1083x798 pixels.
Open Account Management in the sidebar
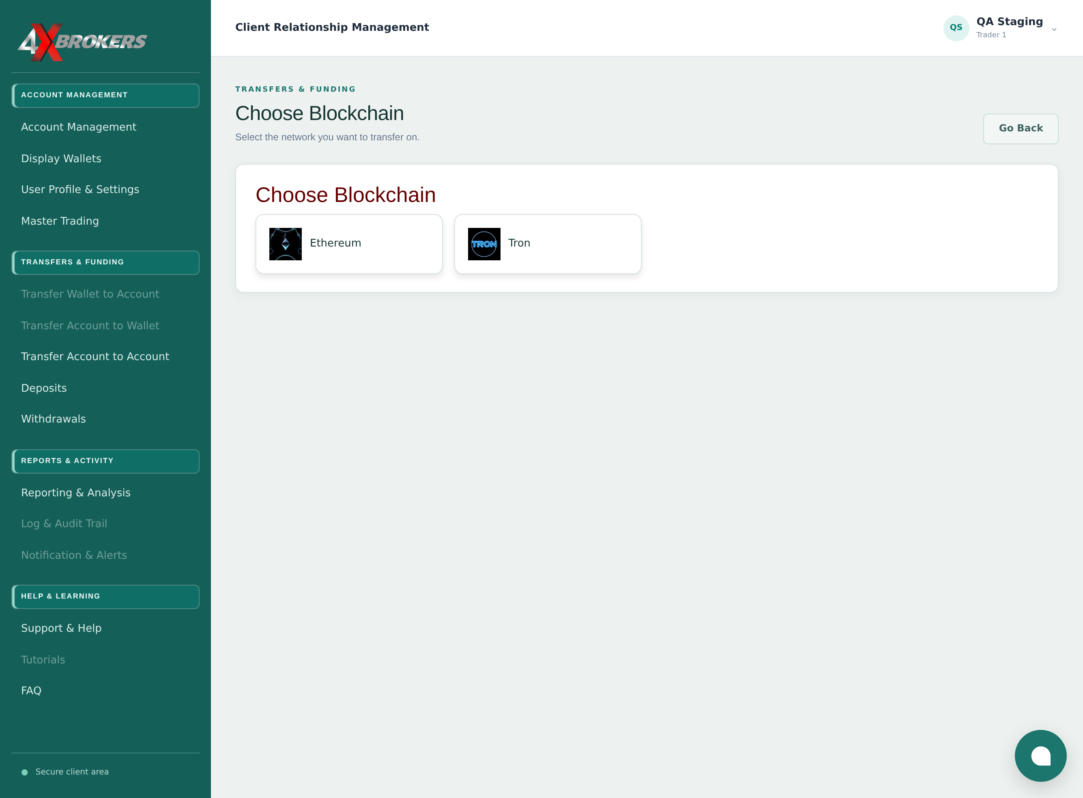point(79,127)
